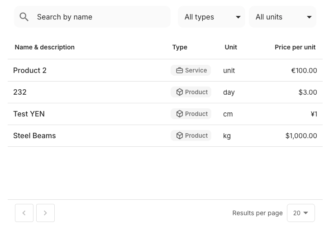Sort by Name & description column header
The image size is (329, 227).
tap(44, 47)
